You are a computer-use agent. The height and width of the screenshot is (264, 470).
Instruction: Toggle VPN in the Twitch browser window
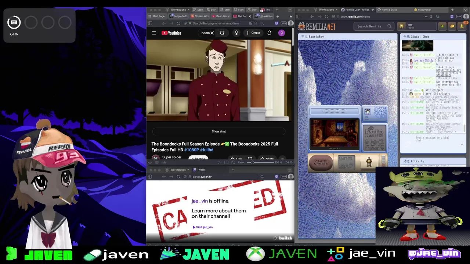point(283,177)
